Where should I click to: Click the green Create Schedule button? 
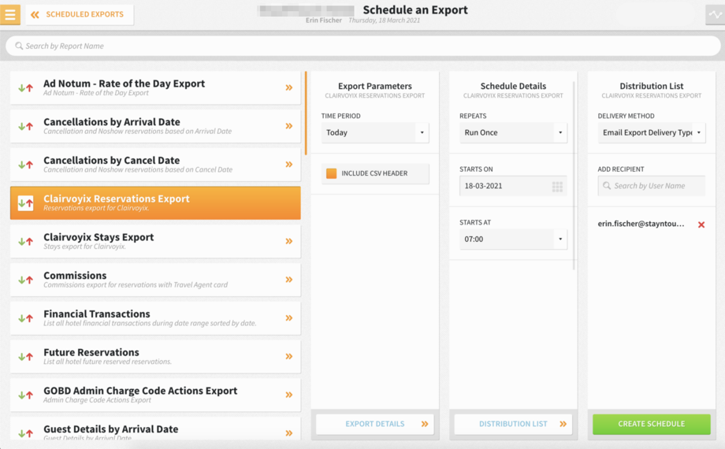(652, 424)
